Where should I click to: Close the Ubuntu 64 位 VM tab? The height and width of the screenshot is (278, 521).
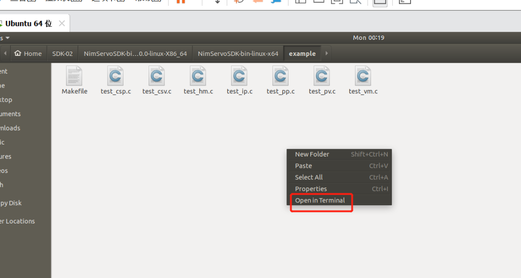coord(62,24)
